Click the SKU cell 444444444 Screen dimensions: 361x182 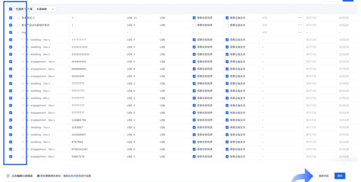(79, 62)
